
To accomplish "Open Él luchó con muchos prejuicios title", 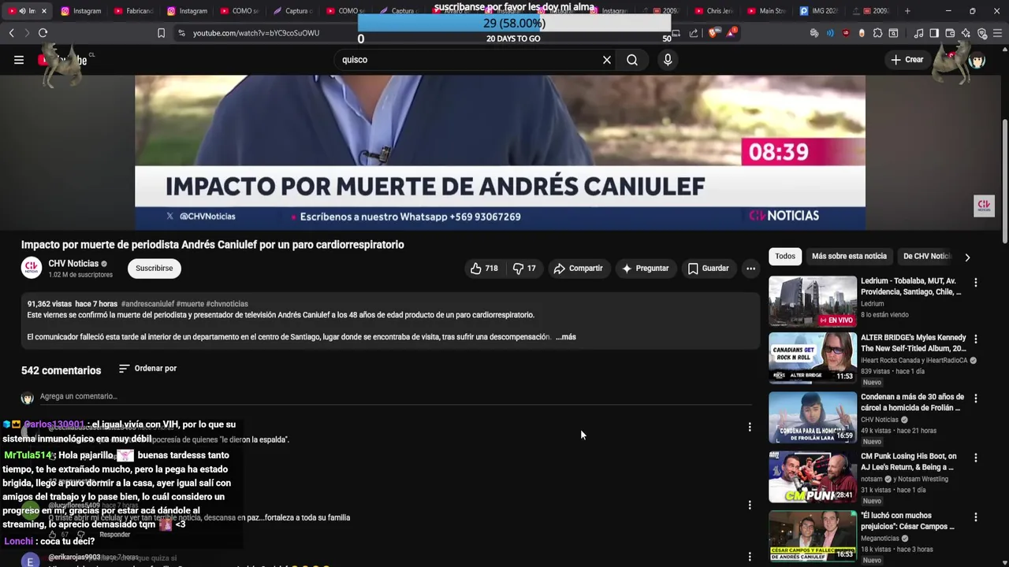I will 907,521.
